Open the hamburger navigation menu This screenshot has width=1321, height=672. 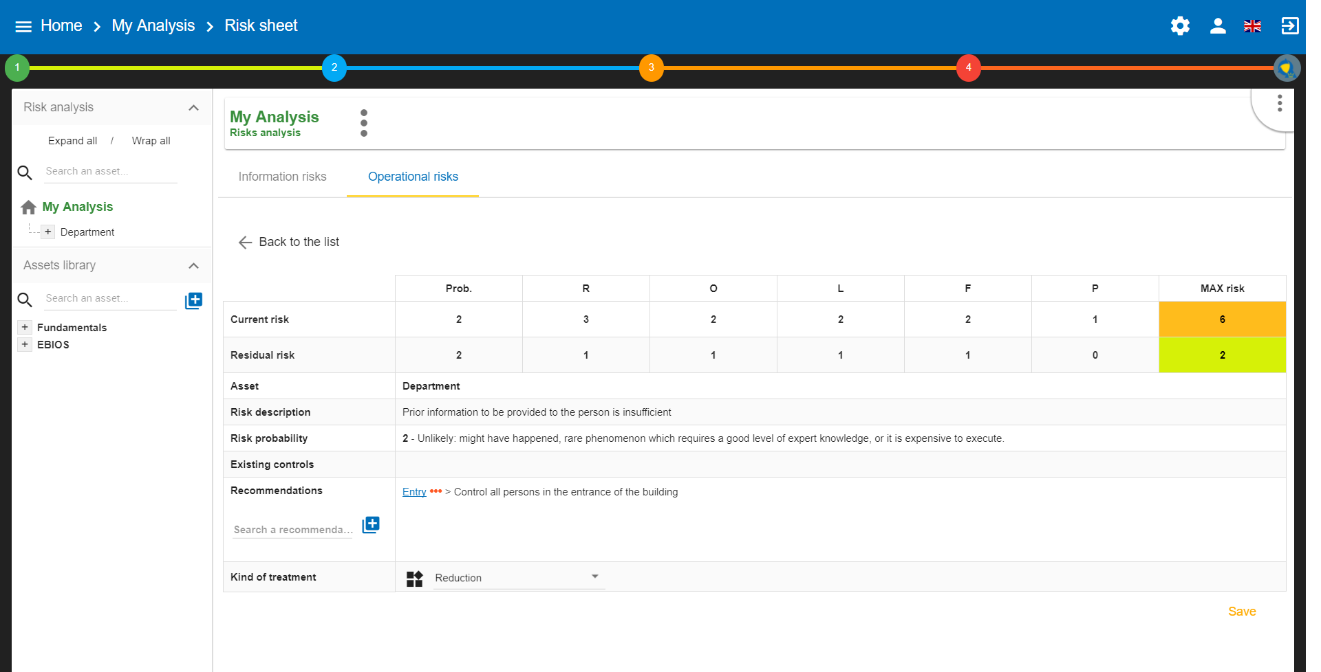click(23, 26)
